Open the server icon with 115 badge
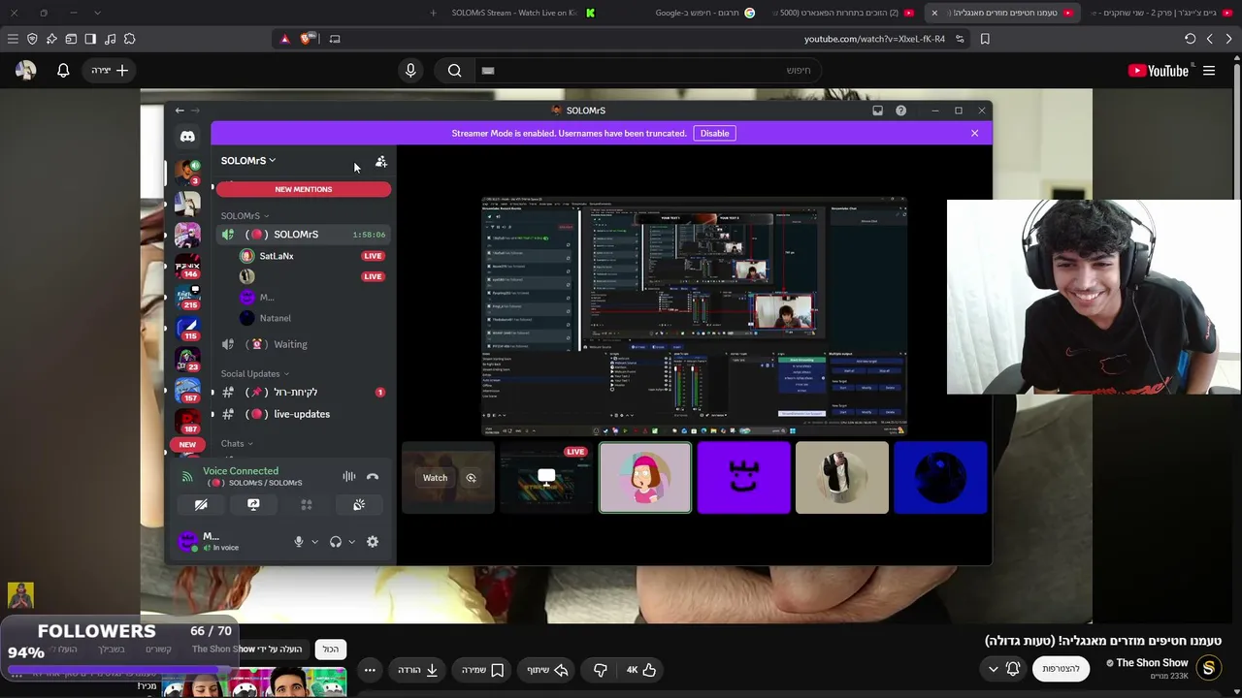The width and height of the screenshot is (1242, 698). coord(187,328)
